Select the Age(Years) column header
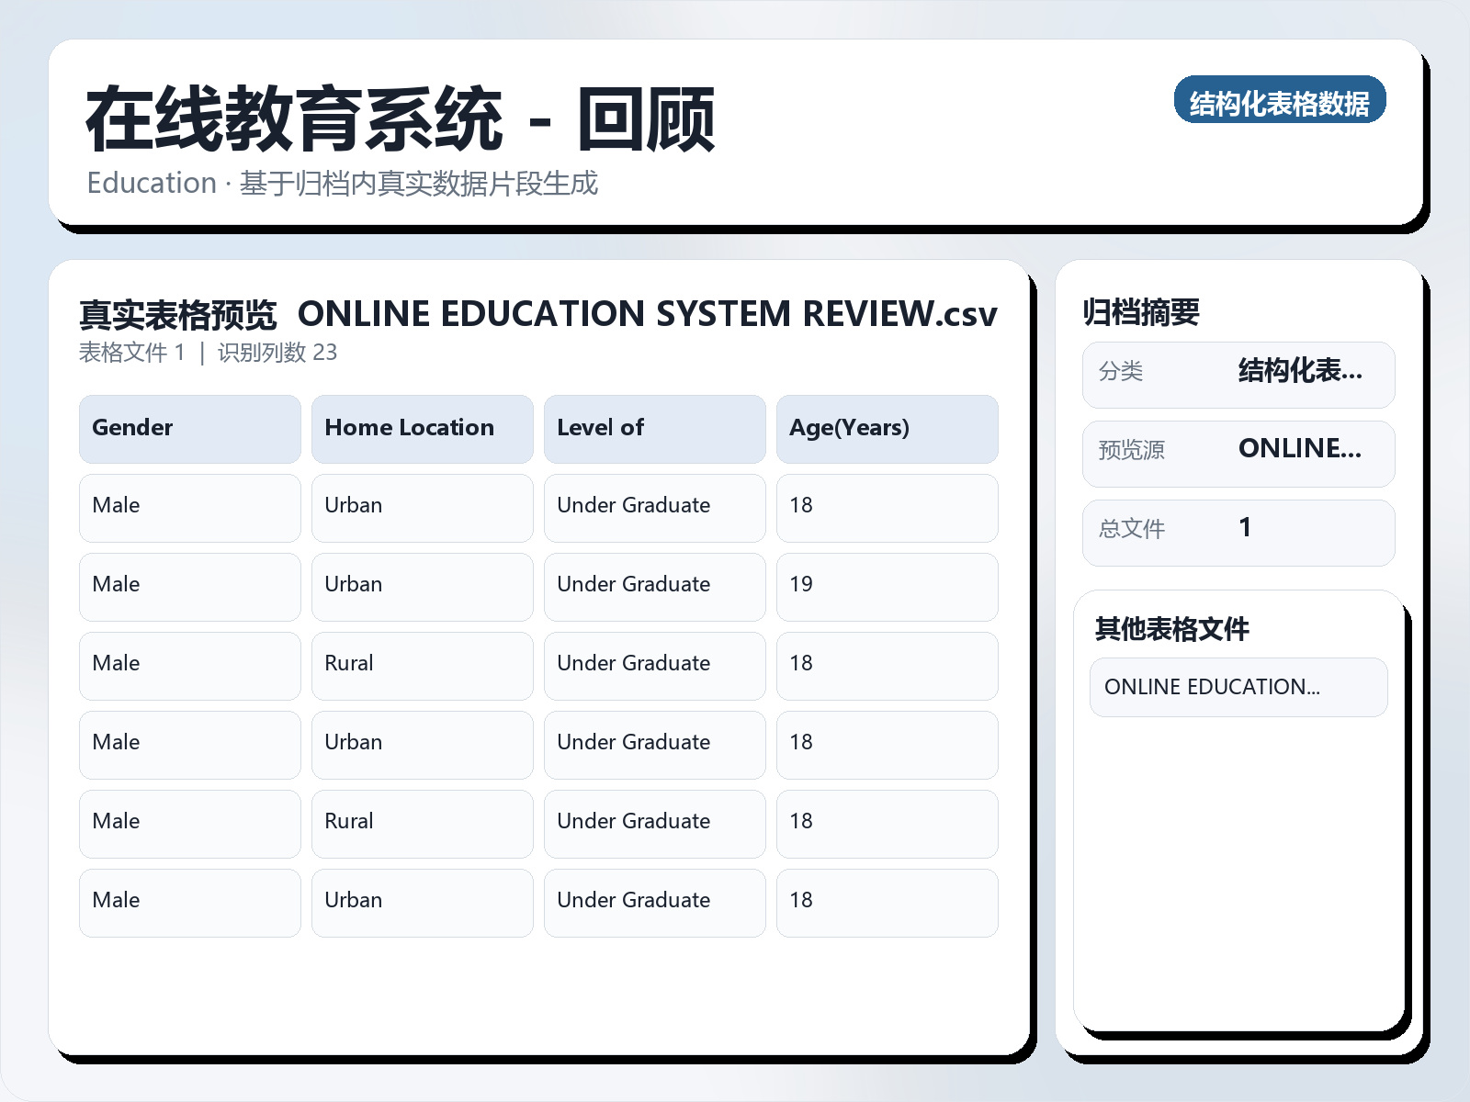The width and height of the screenshot is (1470, 1102). click(888, 428)
